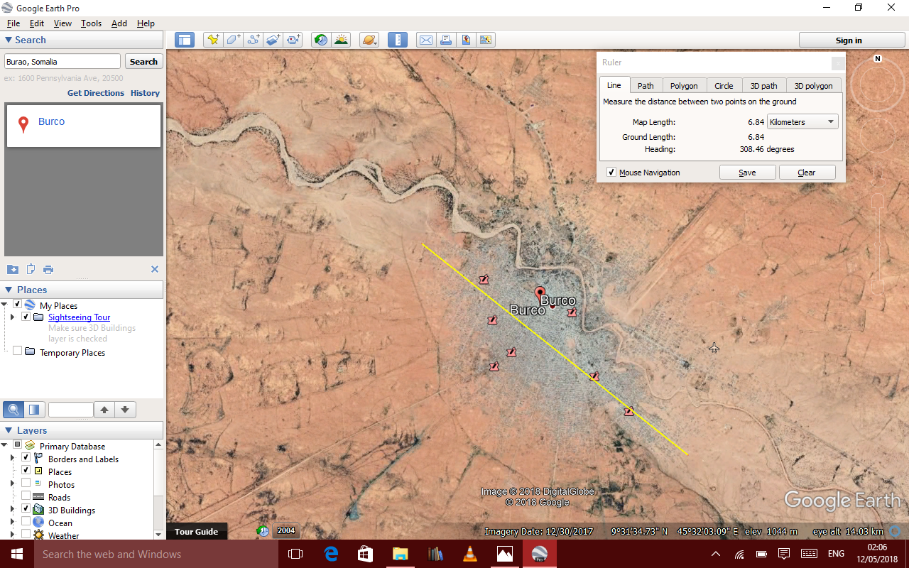Collapse the Layers panel triangle

[9, 430]
